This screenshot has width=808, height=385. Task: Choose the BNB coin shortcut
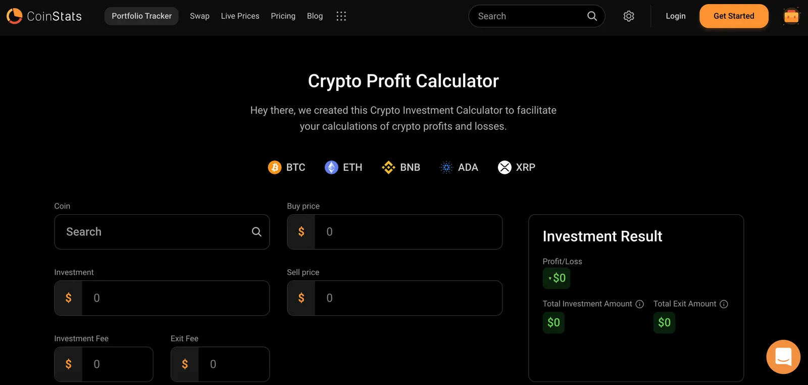click(x=401, y=167)
